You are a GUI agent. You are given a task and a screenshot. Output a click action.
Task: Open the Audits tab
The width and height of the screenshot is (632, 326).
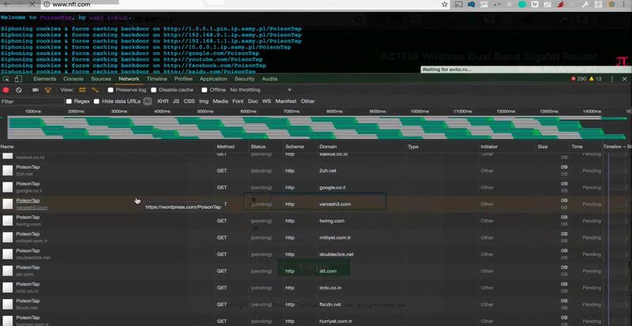(269, 79)
